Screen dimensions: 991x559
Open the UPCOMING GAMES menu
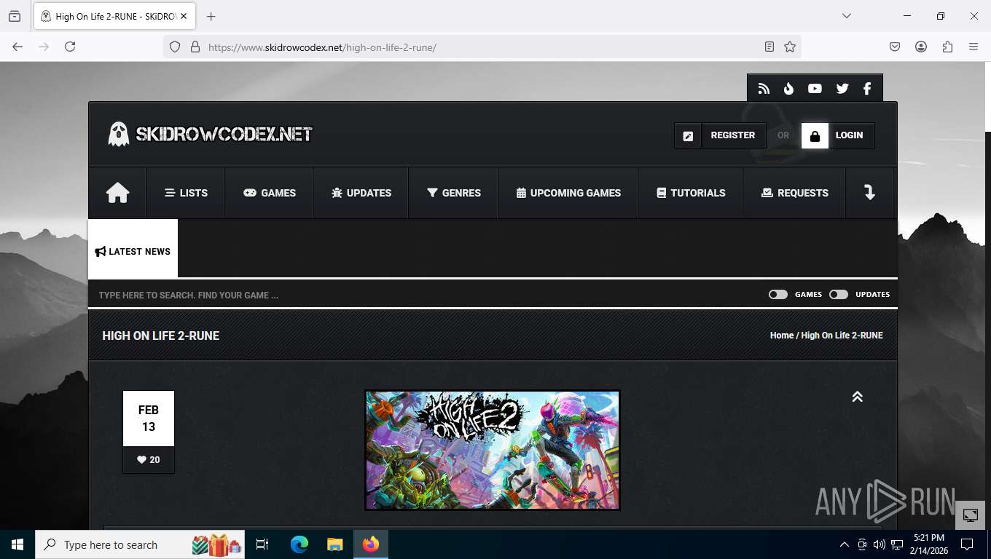pos(568,193)
